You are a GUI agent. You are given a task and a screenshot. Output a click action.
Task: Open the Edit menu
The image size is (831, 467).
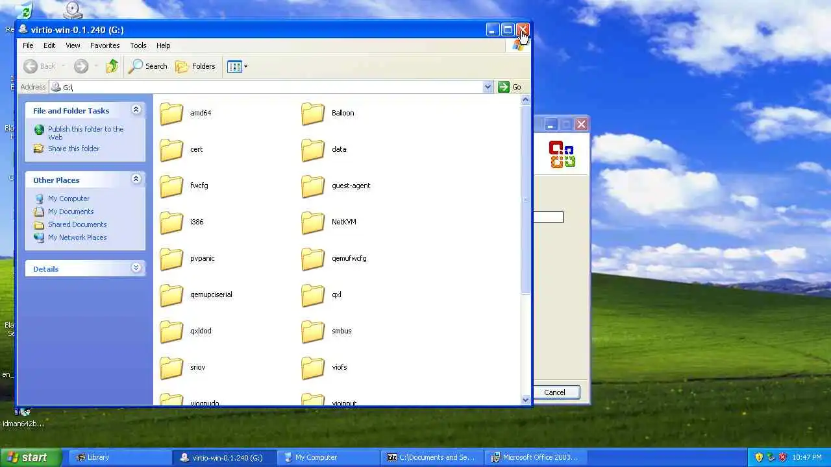(49, 45)
